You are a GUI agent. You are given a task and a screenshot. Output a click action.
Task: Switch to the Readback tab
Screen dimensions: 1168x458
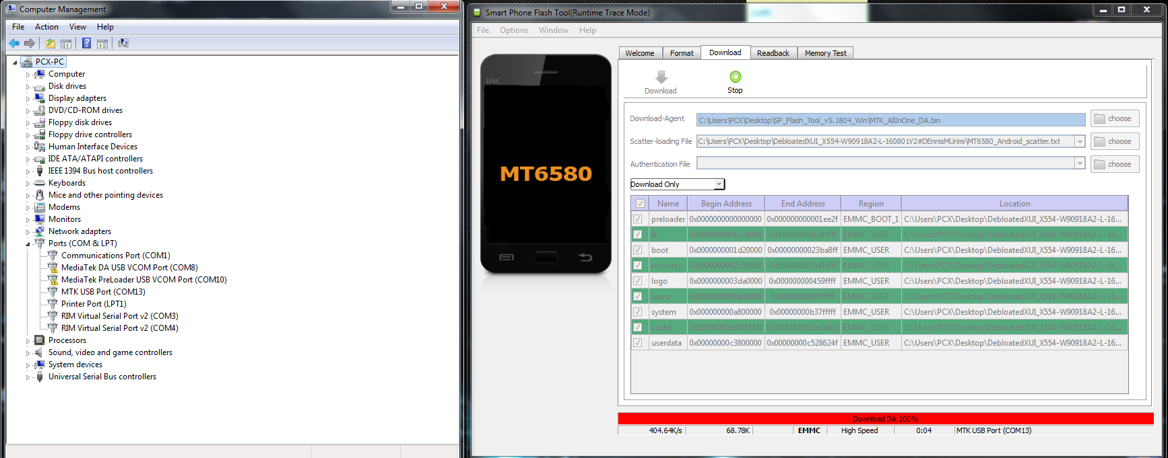point(773,53)
